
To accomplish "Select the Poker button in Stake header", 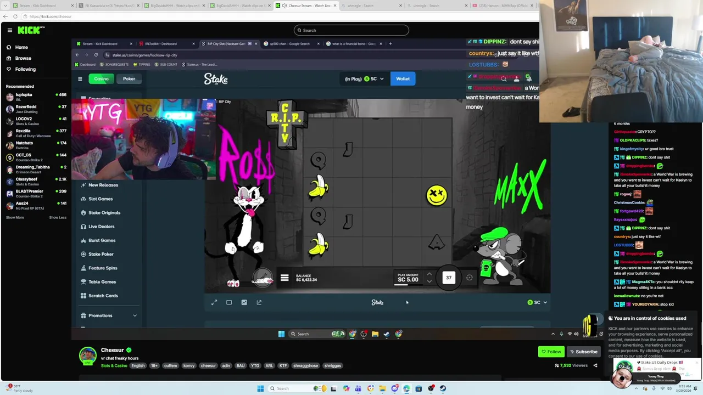I will (129, 79).
